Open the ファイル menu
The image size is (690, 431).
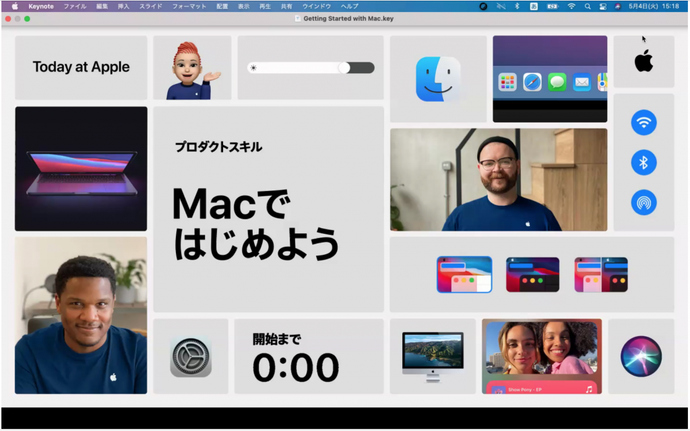click(75, 6)
